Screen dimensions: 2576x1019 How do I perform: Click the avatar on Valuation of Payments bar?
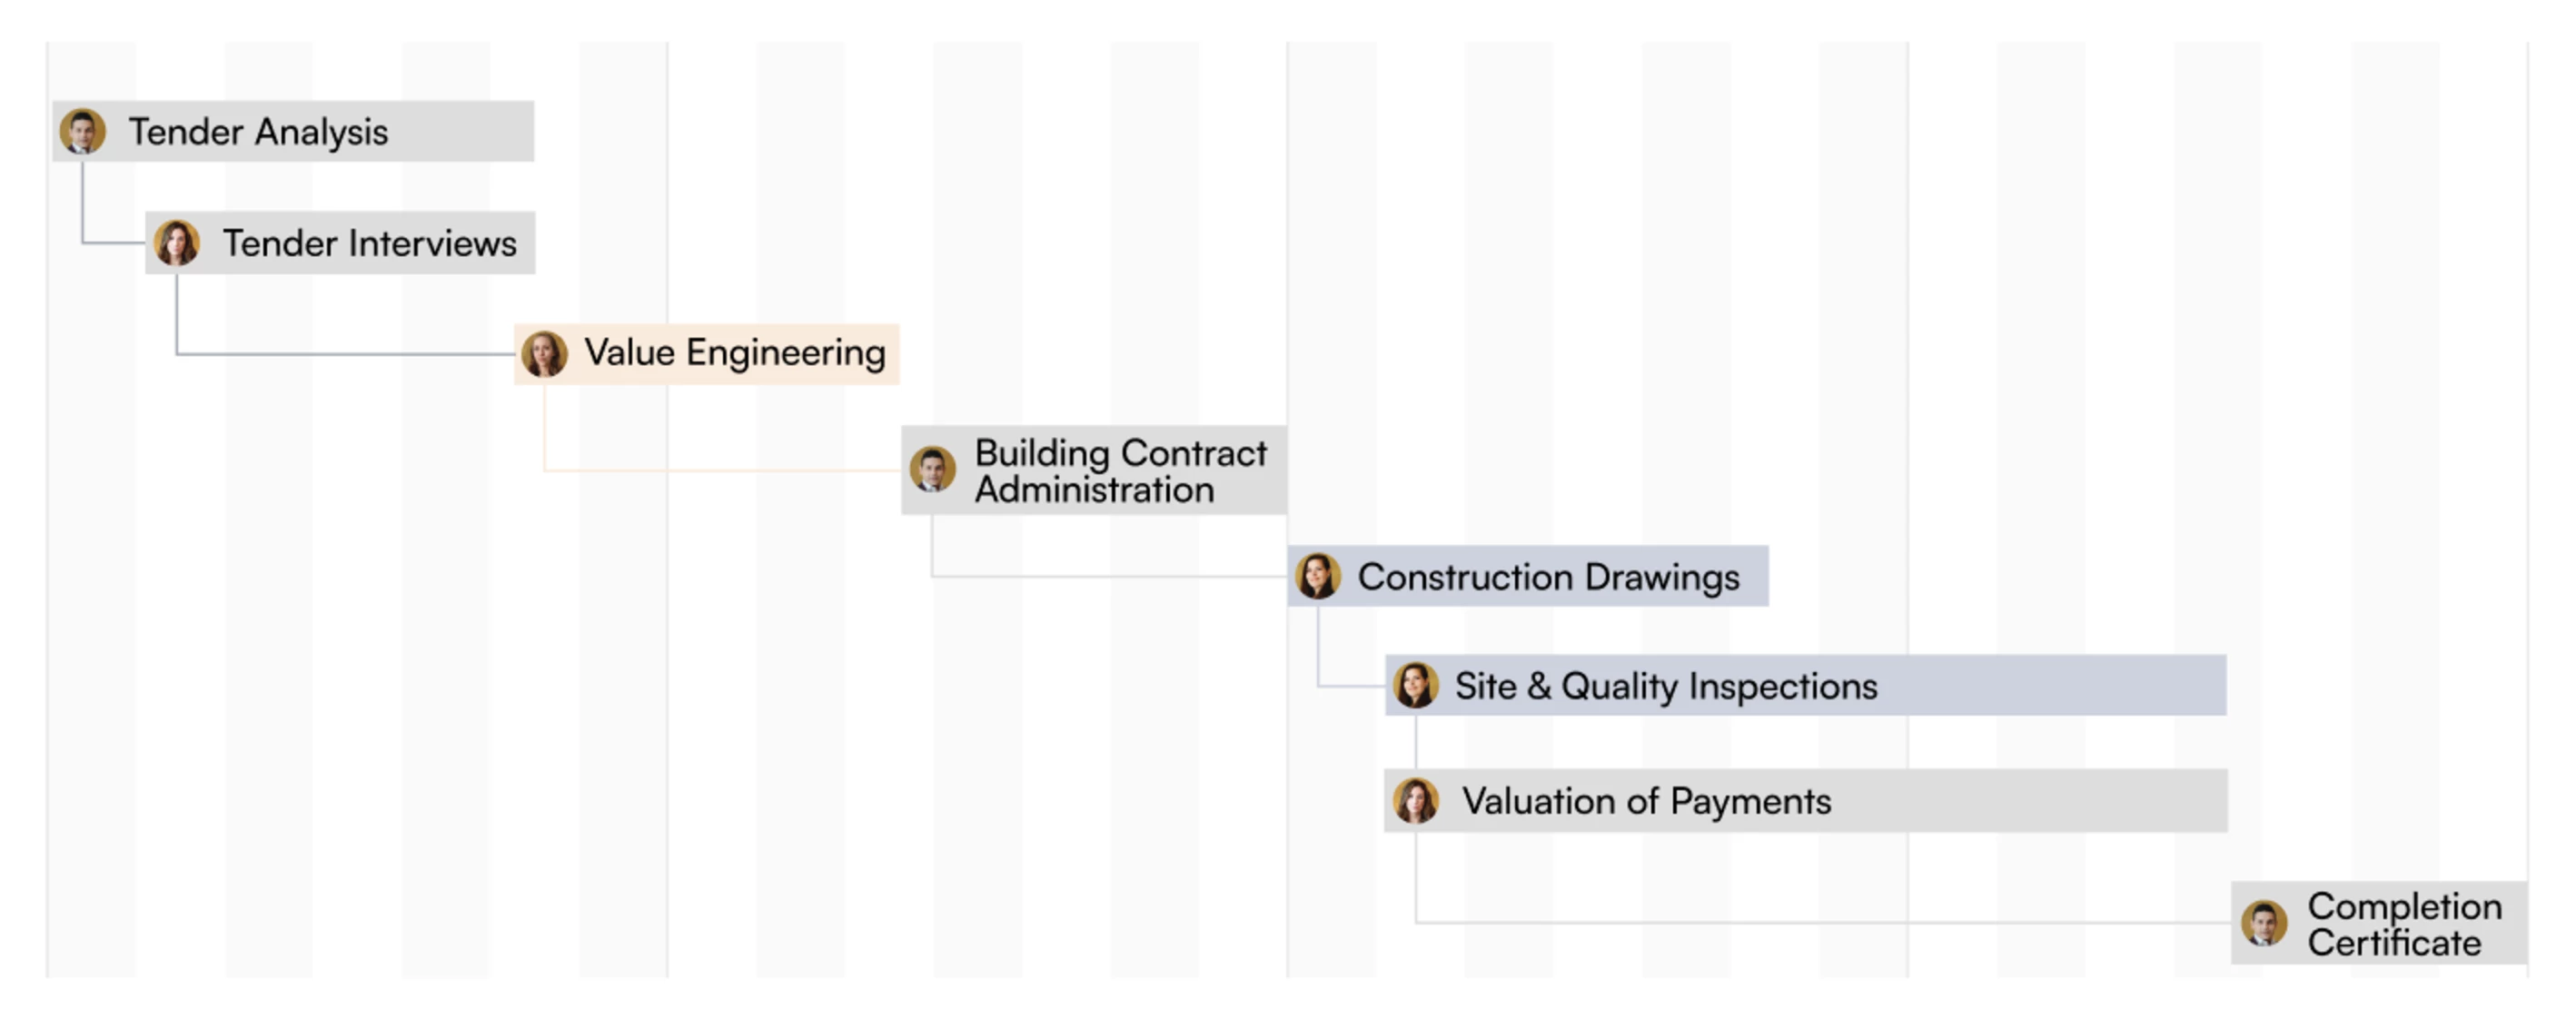pos(1416,801)
